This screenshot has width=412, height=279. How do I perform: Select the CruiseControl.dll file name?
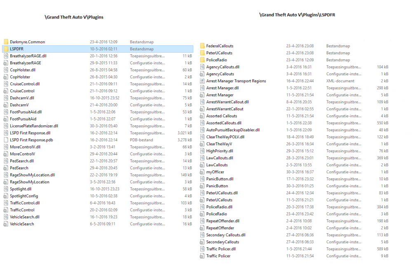pos(25,84)
